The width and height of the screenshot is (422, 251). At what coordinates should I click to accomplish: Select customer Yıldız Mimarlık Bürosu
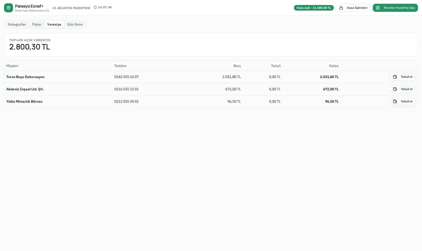[x=24, y=101]
